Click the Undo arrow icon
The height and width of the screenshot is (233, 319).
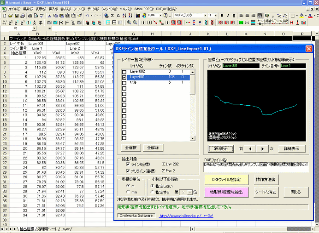pos(88,16)
